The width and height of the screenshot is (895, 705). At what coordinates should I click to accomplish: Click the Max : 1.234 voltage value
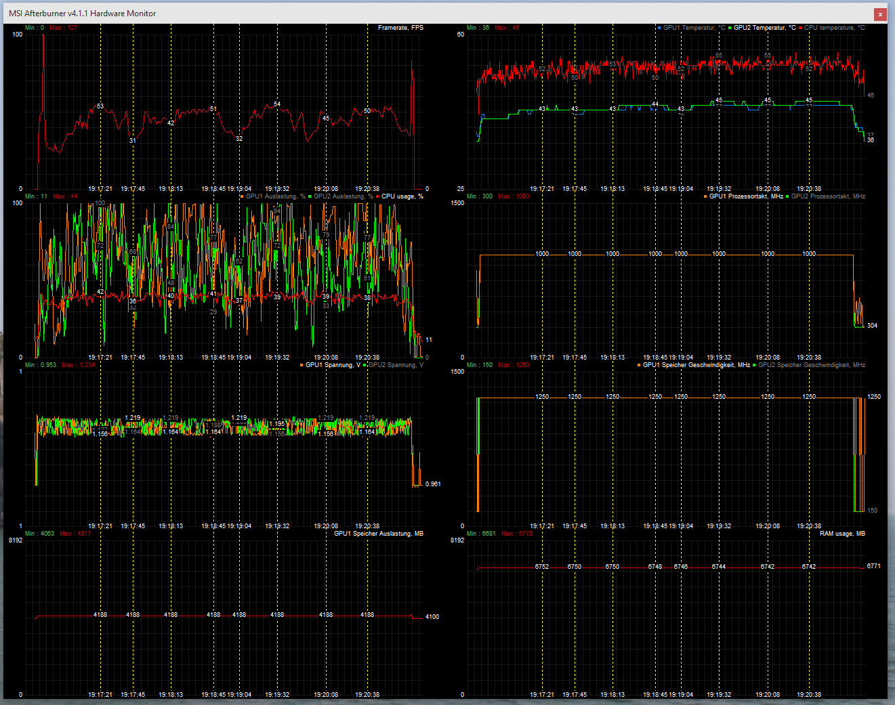click(x=79, y=365)
